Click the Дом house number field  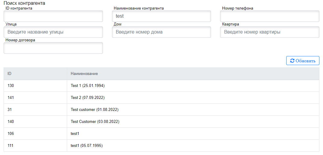161,32
